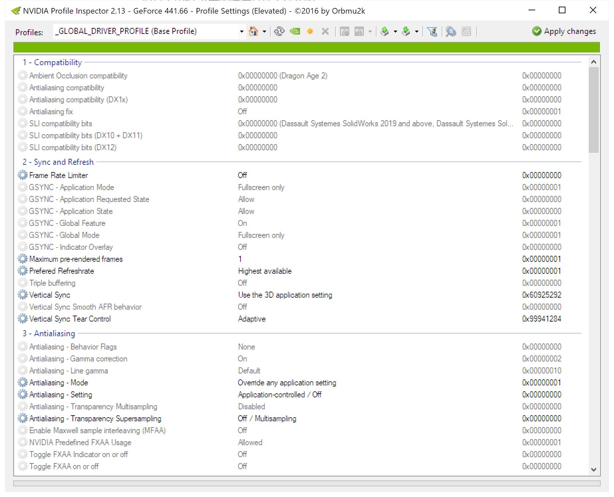Click the home icon for base profile
The image size is (614, 497).
(x=253, y=32)
